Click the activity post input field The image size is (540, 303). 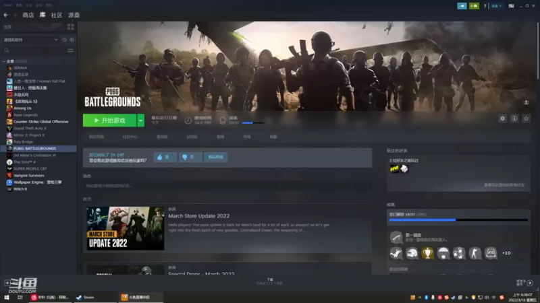227,186
